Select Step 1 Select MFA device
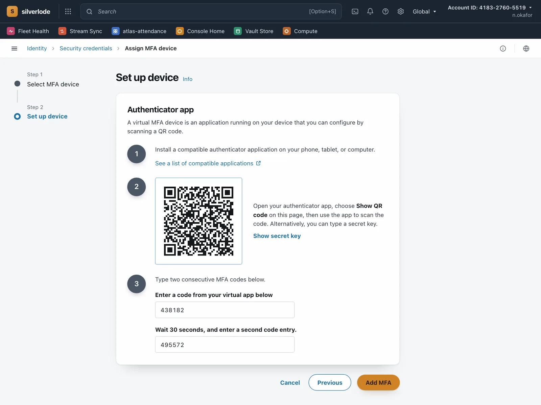Viewport: 541px width, 405px height. 53,84
